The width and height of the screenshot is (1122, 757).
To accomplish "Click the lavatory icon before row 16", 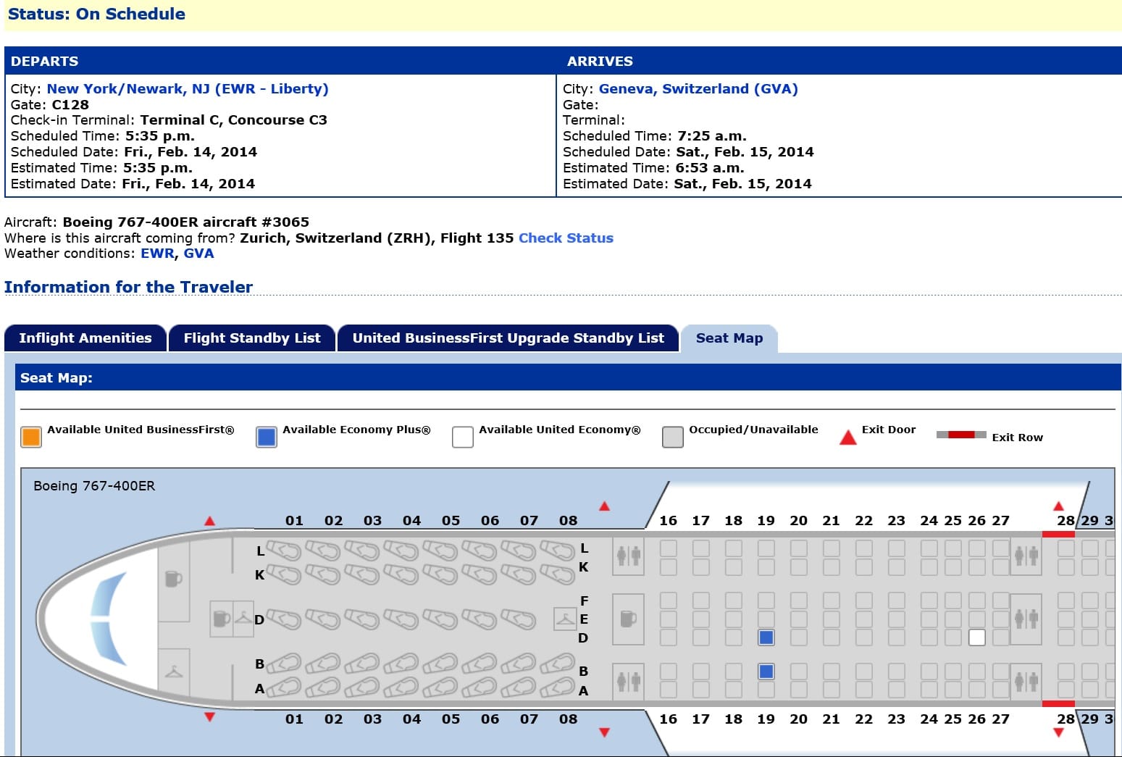I will (x=627, y=556).
